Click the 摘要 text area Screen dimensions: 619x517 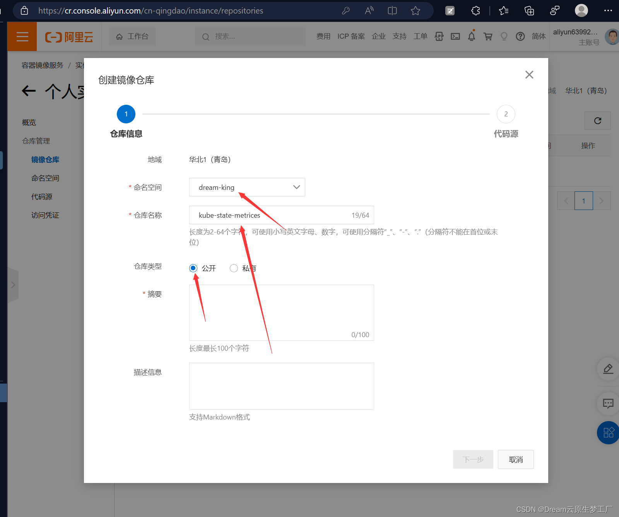tap(281, 312)
